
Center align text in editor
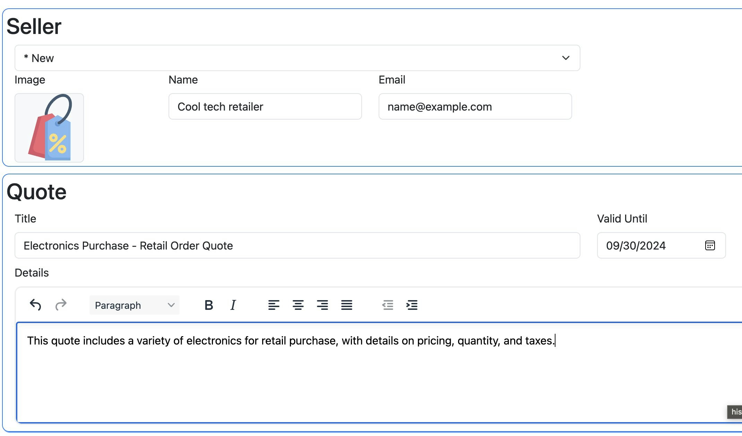[x=298, y=305]
